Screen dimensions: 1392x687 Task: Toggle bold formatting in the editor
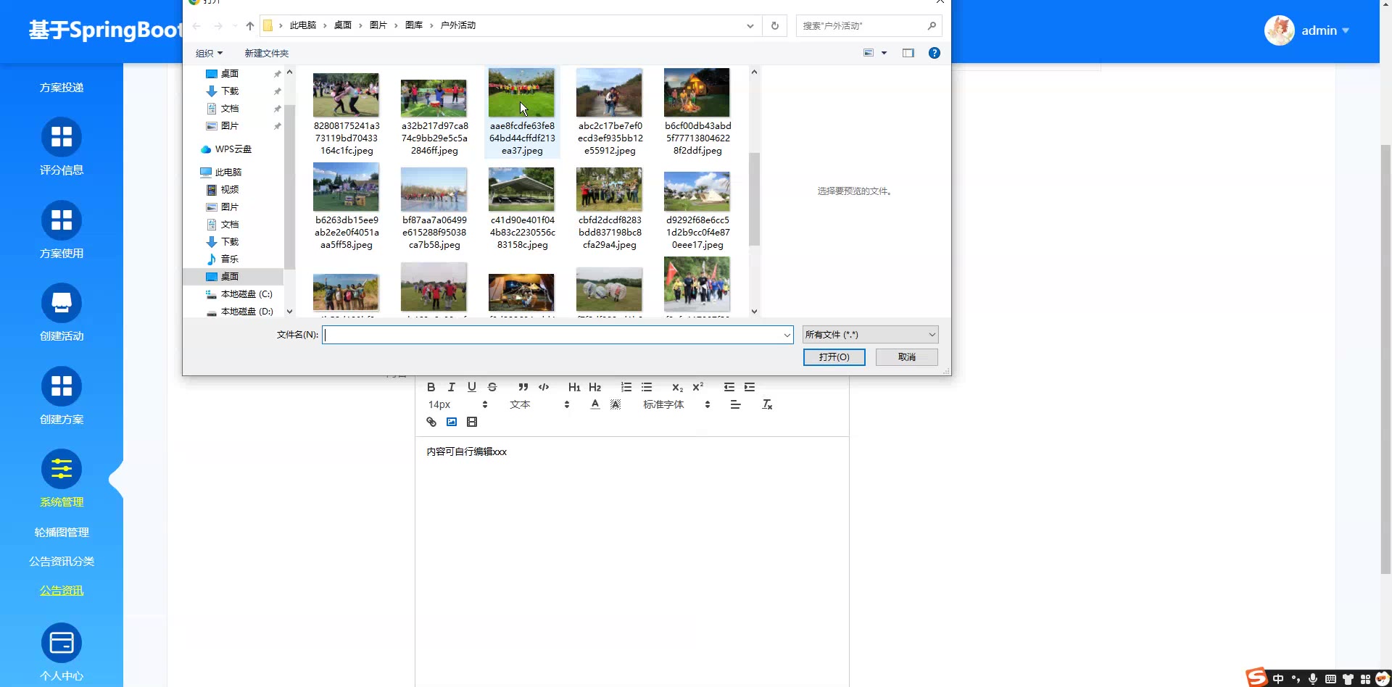tap(431, 387)
